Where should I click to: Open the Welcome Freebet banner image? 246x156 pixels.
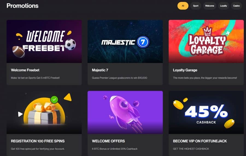tap(44, 42)
